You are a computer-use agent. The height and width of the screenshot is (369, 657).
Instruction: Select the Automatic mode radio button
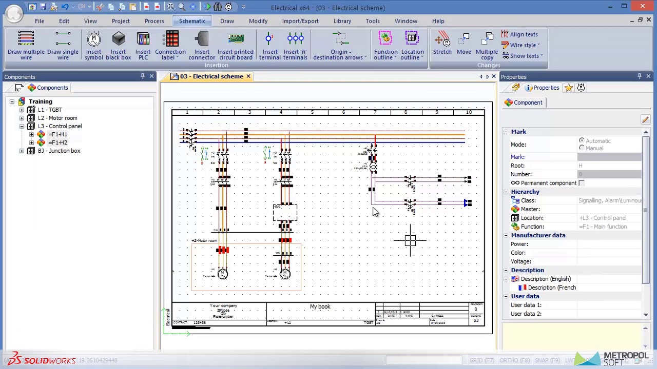pyautogui.click(x=582, y=140)
